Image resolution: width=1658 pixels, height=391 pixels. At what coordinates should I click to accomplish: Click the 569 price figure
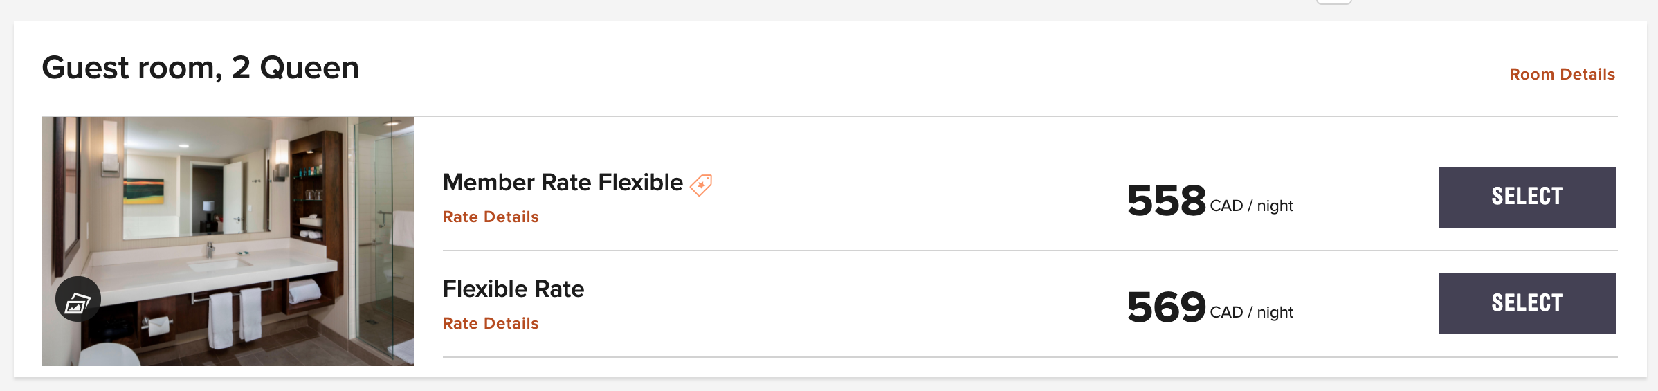click(x=1166, y=307)
